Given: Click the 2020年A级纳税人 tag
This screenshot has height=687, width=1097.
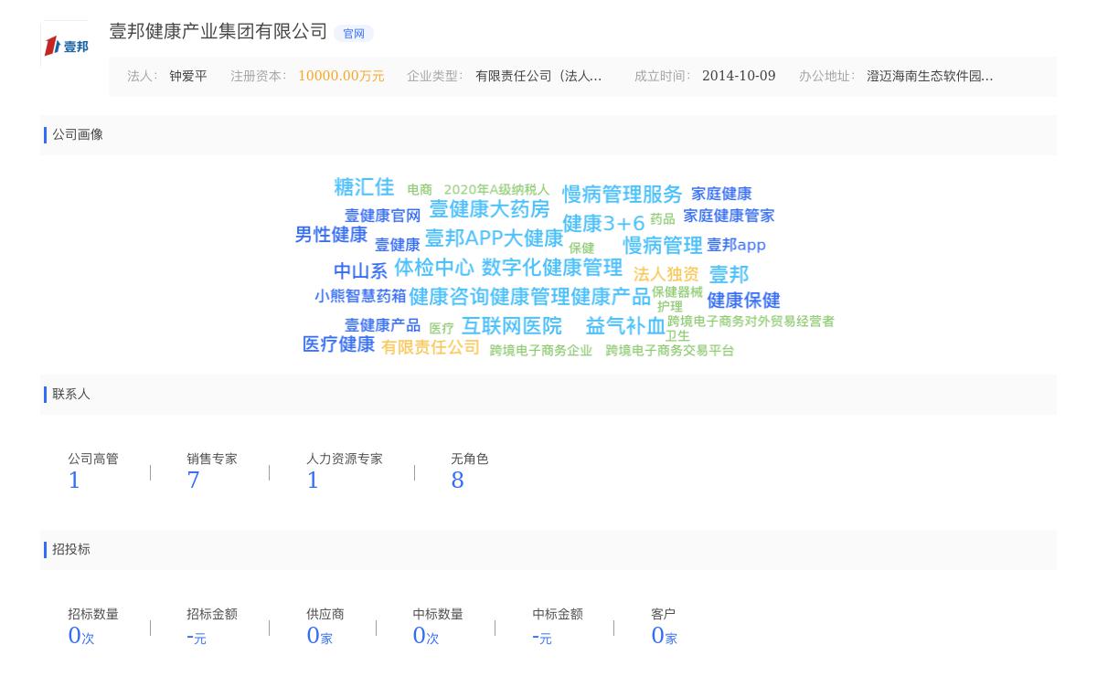Looking at the screenshot, I should [x=496, y=190].
